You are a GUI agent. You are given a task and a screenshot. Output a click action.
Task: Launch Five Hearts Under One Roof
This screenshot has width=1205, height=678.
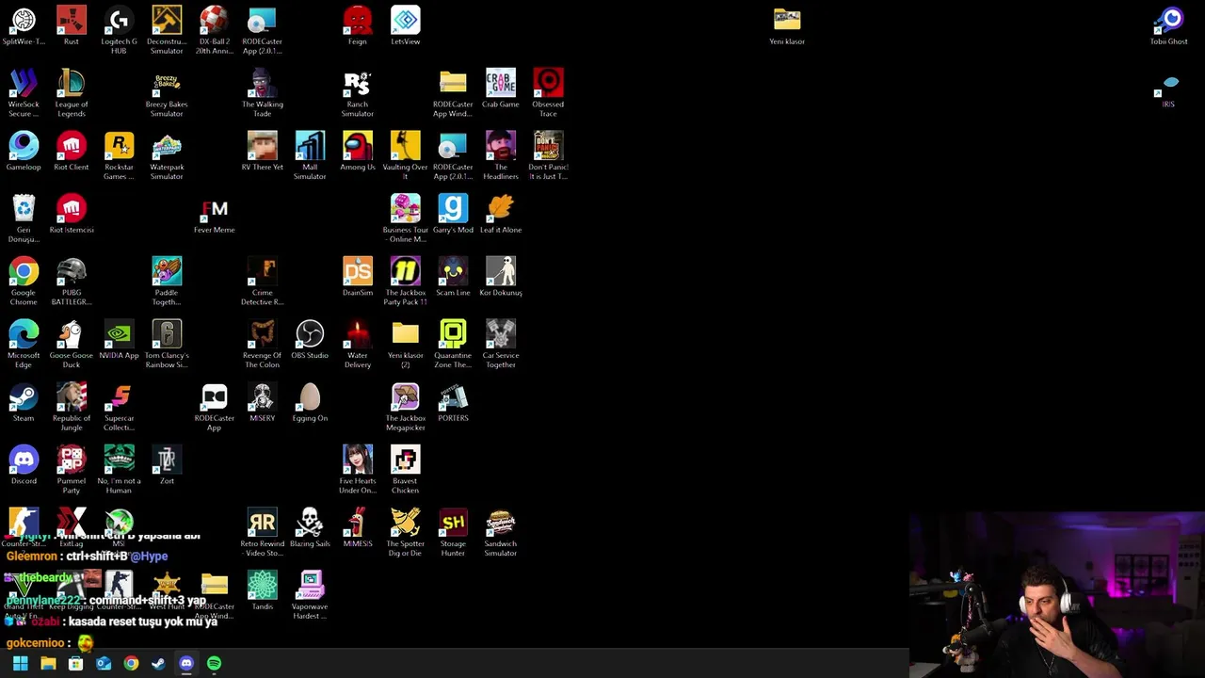[x=358, y=469]
